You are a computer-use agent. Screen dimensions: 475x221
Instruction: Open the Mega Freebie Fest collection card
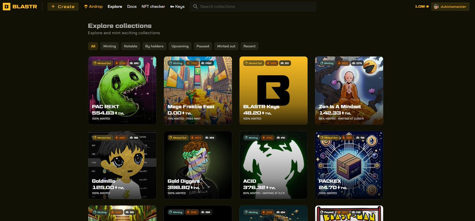click(x=198, y=91)
